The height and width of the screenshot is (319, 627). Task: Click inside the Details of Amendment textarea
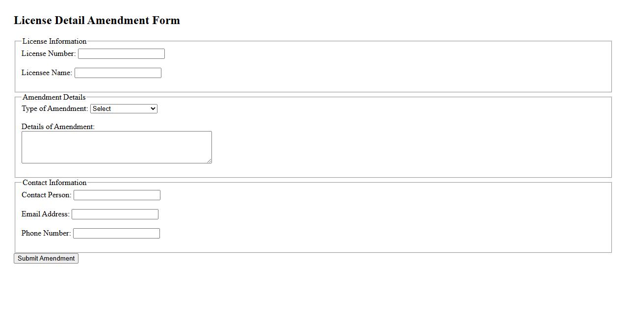[116, 147]
